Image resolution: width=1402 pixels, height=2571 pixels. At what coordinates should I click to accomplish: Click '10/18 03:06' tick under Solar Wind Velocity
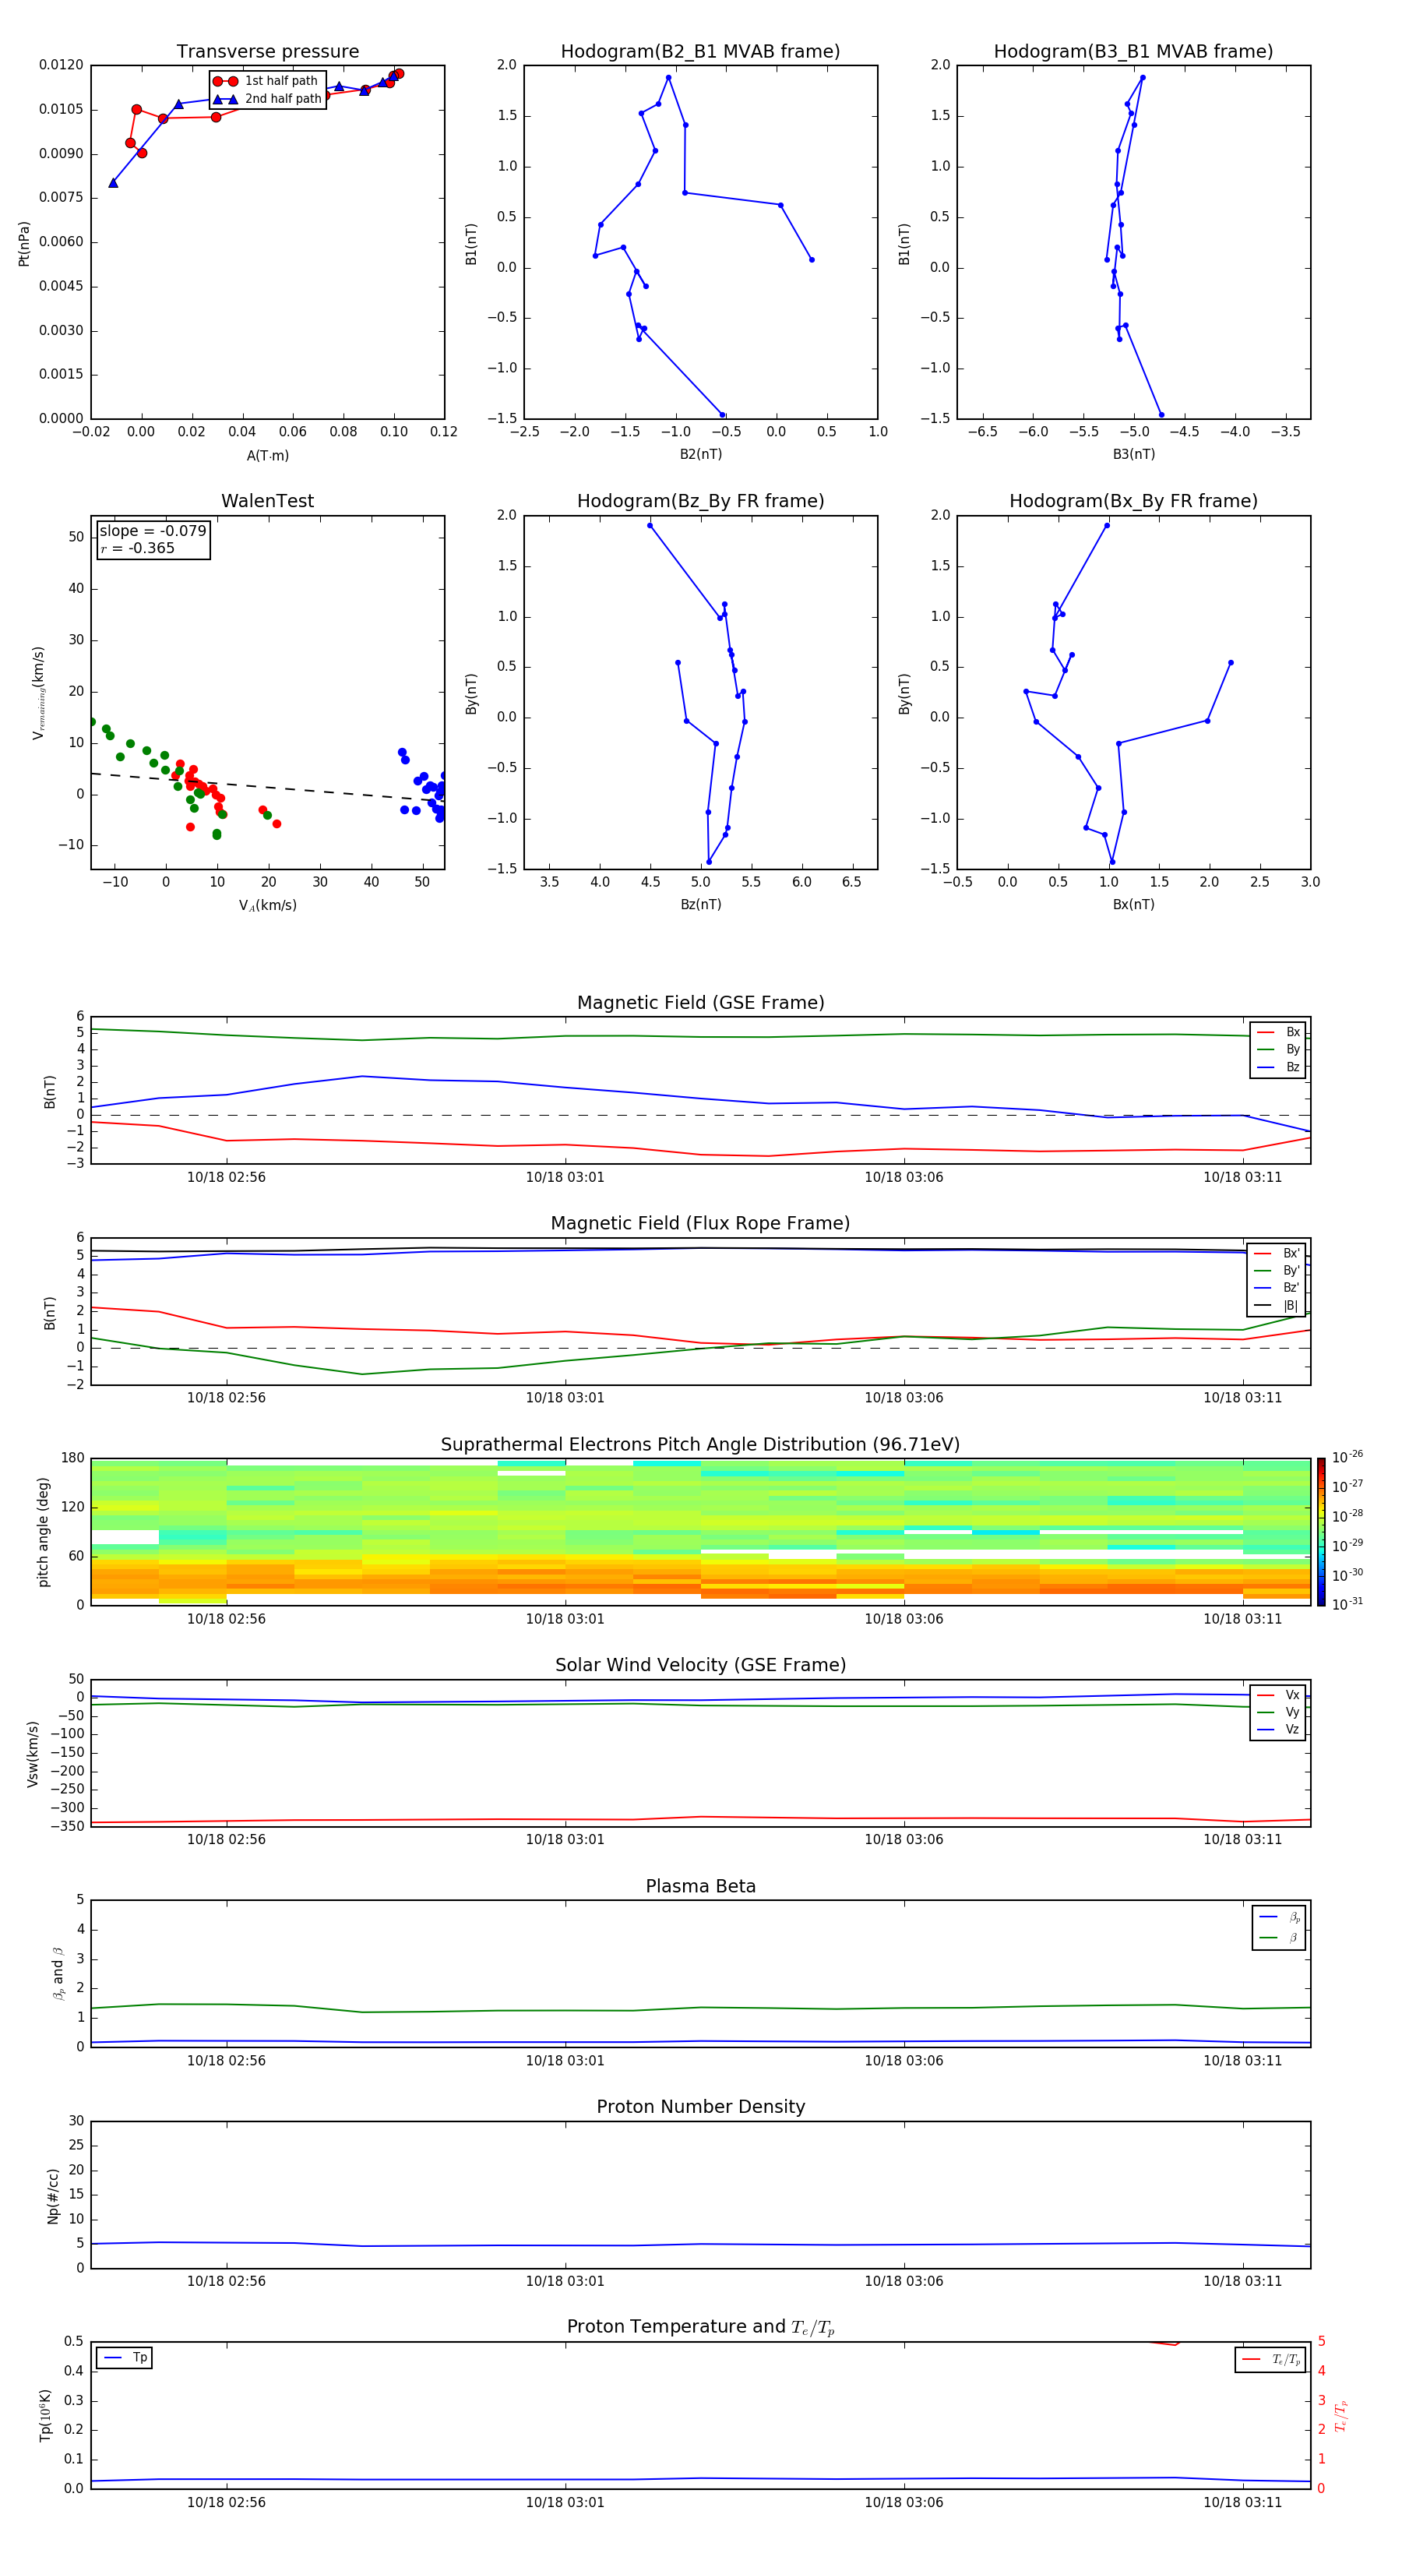pyautogui.click(x=904, y=1839)
